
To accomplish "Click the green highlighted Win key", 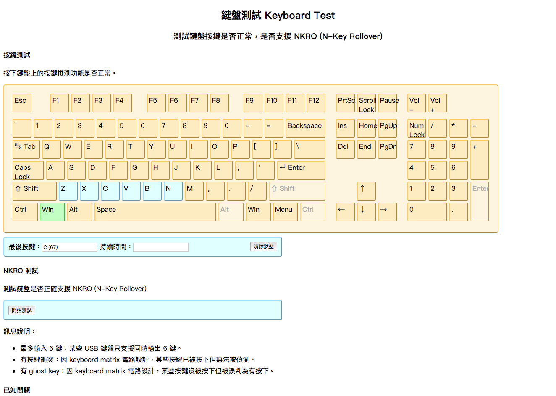I will tap(52, 212).
